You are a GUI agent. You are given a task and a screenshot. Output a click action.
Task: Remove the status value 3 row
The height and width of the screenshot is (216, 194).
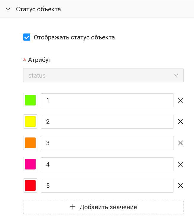point(180,143)
